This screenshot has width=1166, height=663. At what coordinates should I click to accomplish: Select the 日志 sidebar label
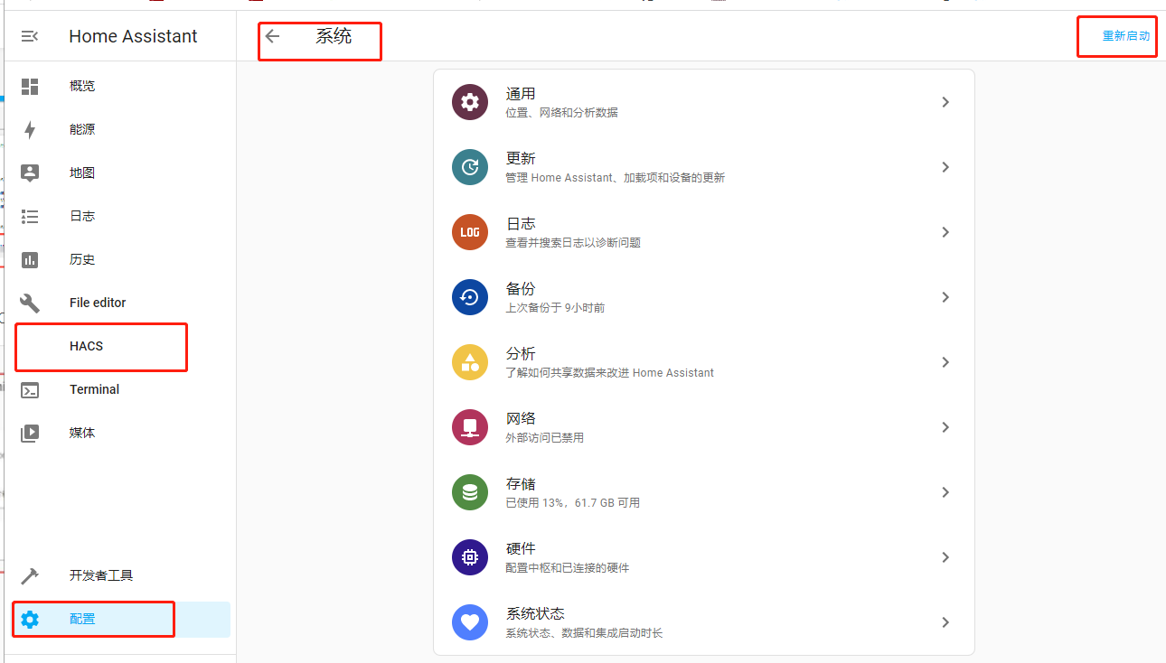pyautogui.click(x=82, y=216)
